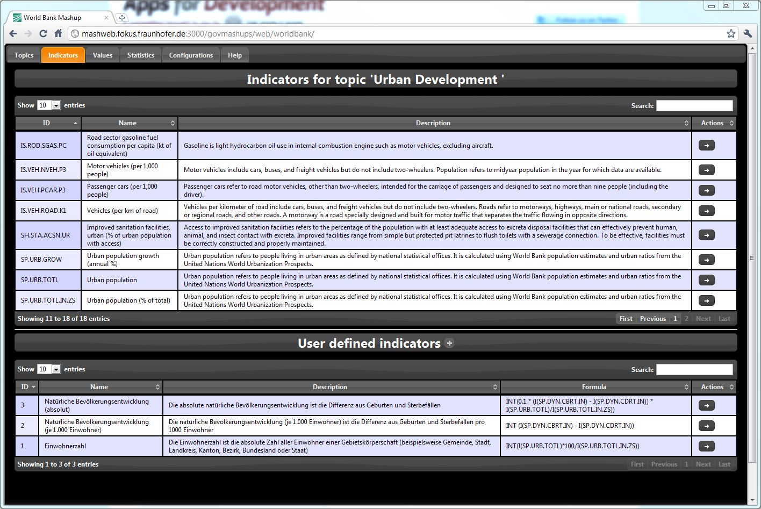Open arrow action for user indicator 3
This screenshot has height=509, width=761.
tap(706, 405)
